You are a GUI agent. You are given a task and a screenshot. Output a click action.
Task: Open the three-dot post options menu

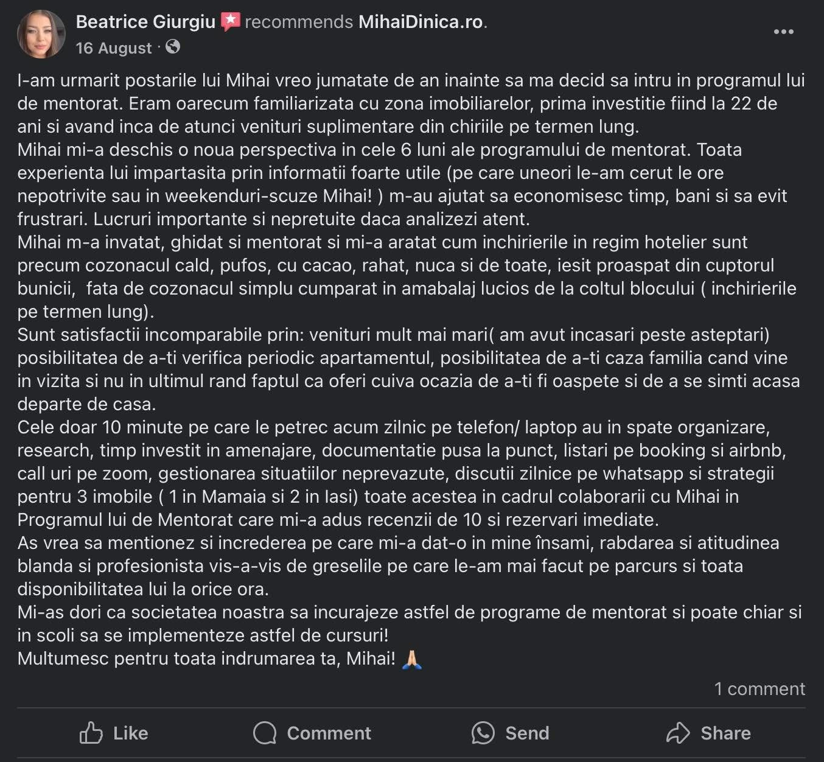(783, 32)
